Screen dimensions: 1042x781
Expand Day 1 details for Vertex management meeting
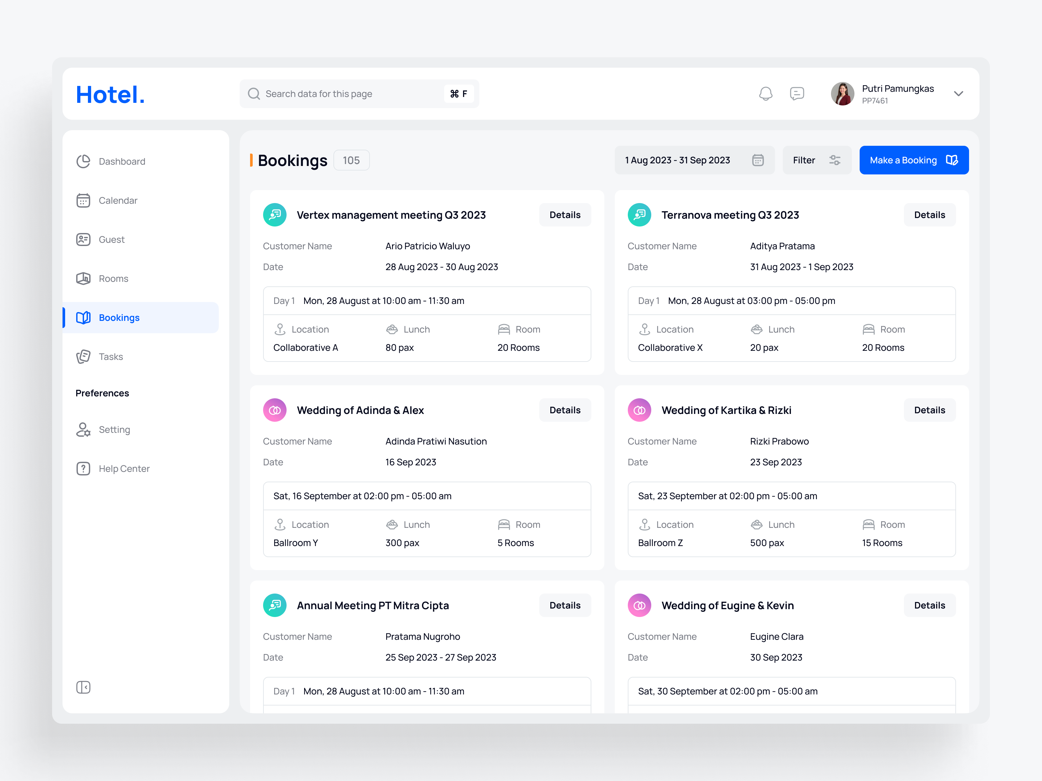click(x=426, y=300)
